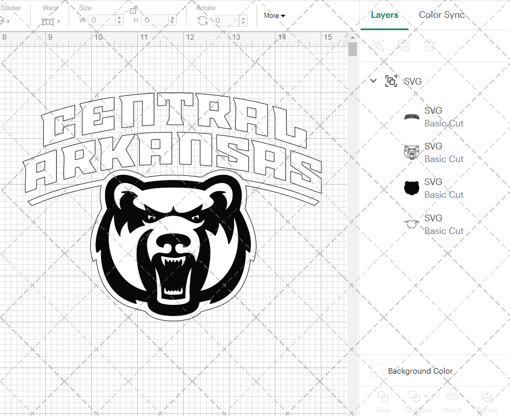Click the Width input field

pos(101,19)
